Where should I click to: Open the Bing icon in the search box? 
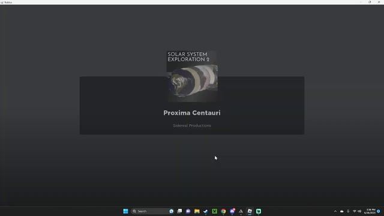coord(171,211)
